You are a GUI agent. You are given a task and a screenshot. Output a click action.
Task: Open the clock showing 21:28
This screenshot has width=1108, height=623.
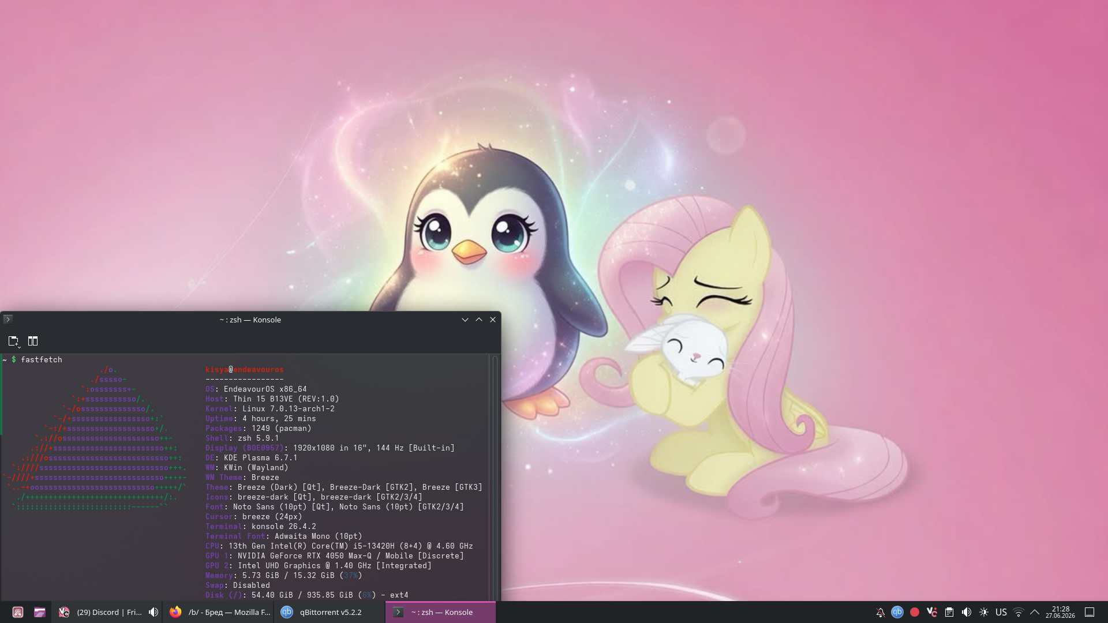click(1060, 612)
